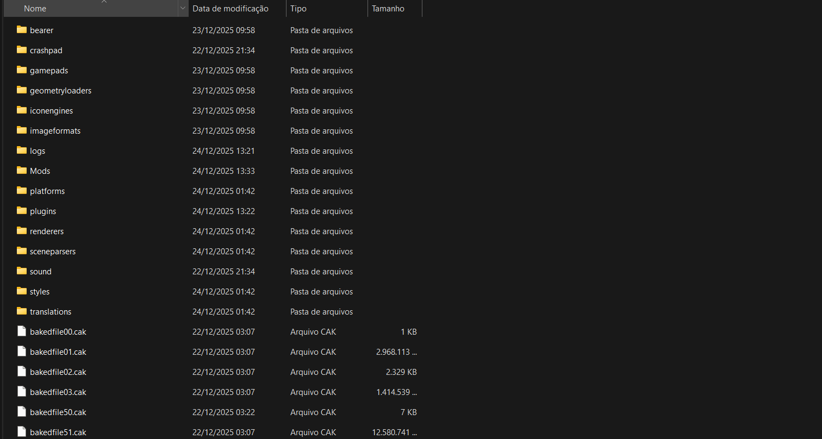Select the file name bakedfile03.cak

pyautogui.click(x=58, y=392)
